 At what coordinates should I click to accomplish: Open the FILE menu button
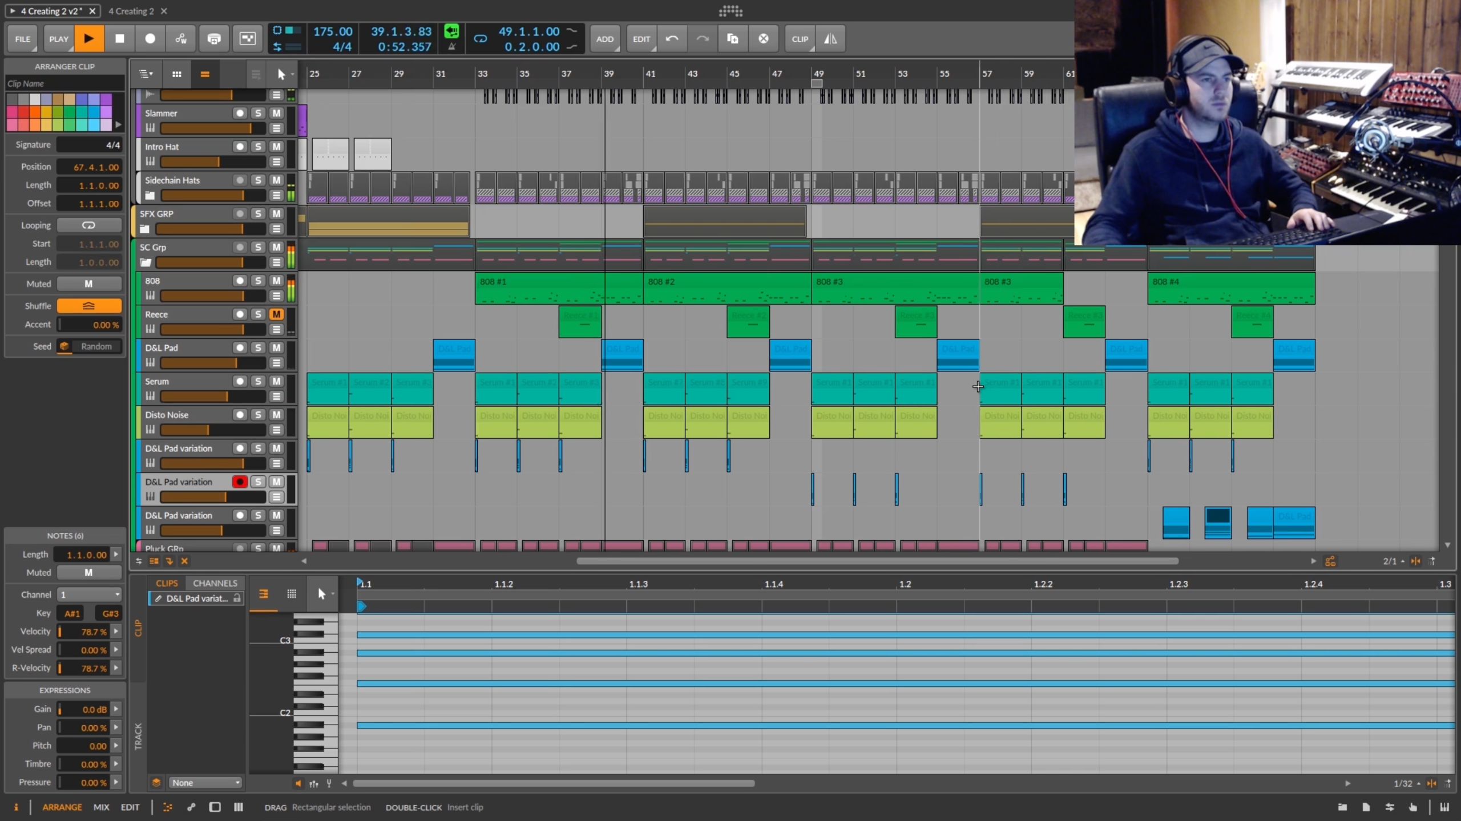(23, 39)
